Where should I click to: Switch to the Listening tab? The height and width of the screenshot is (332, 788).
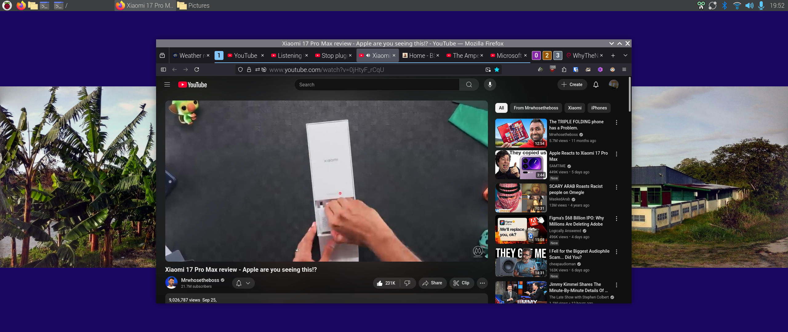click(x=289, y=56)
